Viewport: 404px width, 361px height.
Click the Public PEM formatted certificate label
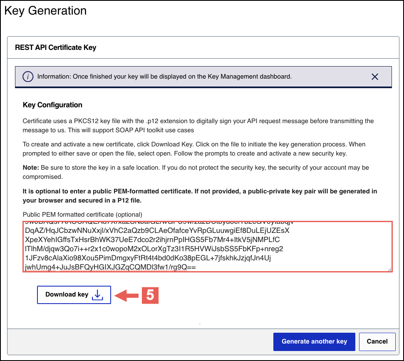82,215
